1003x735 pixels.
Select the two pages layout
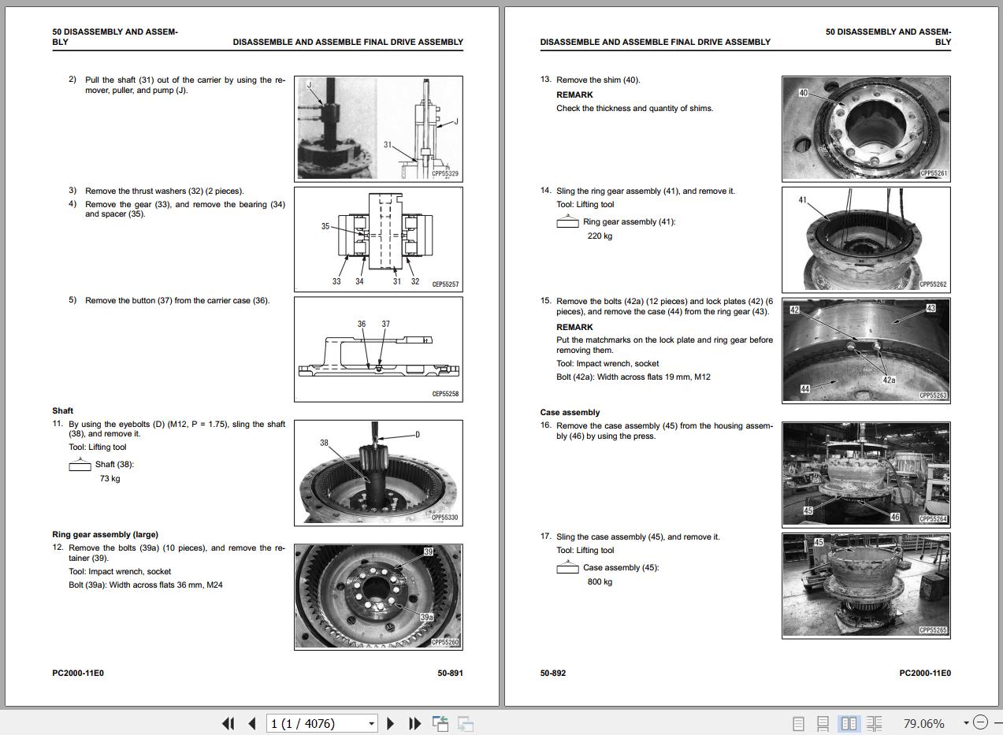point(849,723)
